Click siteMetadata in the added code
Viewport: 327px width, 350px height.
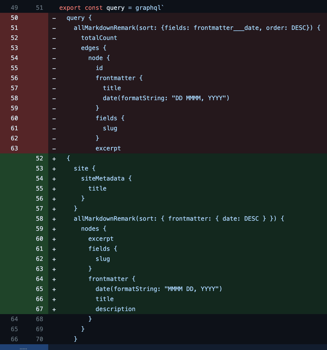[103, 179]
